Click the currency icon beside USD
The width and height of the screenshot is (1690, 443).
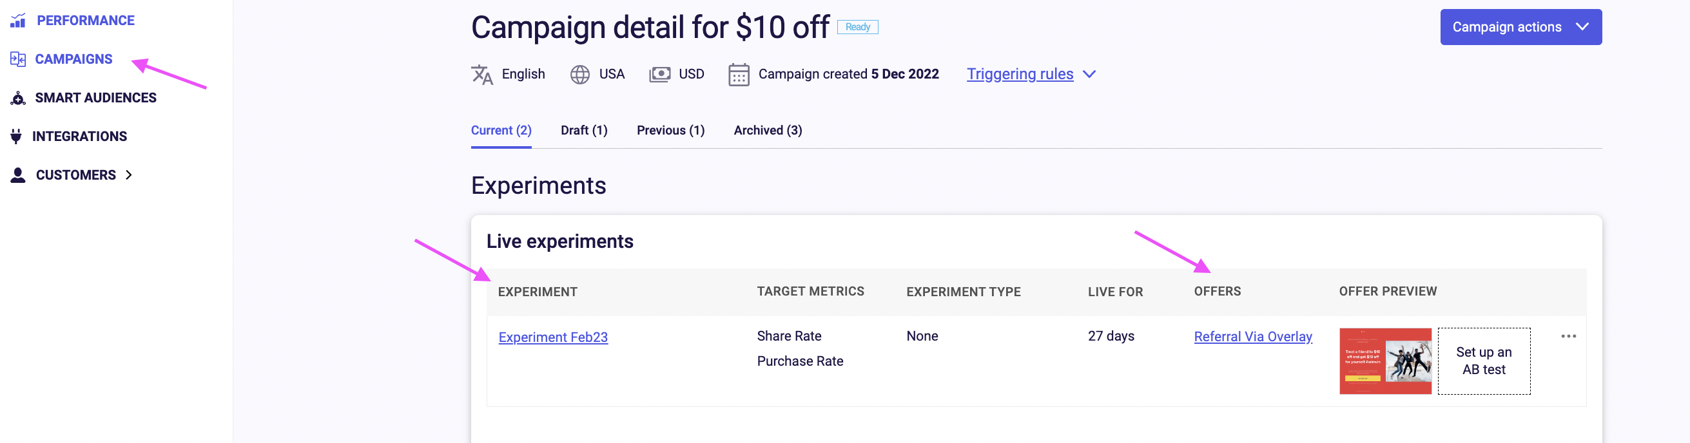[659, 74]
